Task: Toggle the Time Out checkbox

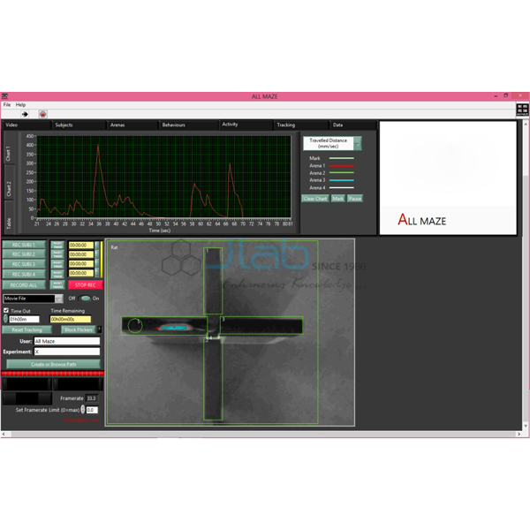Action: 6,310
